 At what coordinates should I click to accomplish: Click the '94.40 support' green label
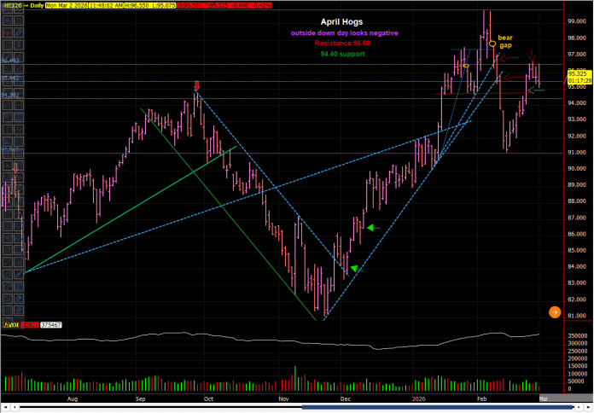coord(343,54)
